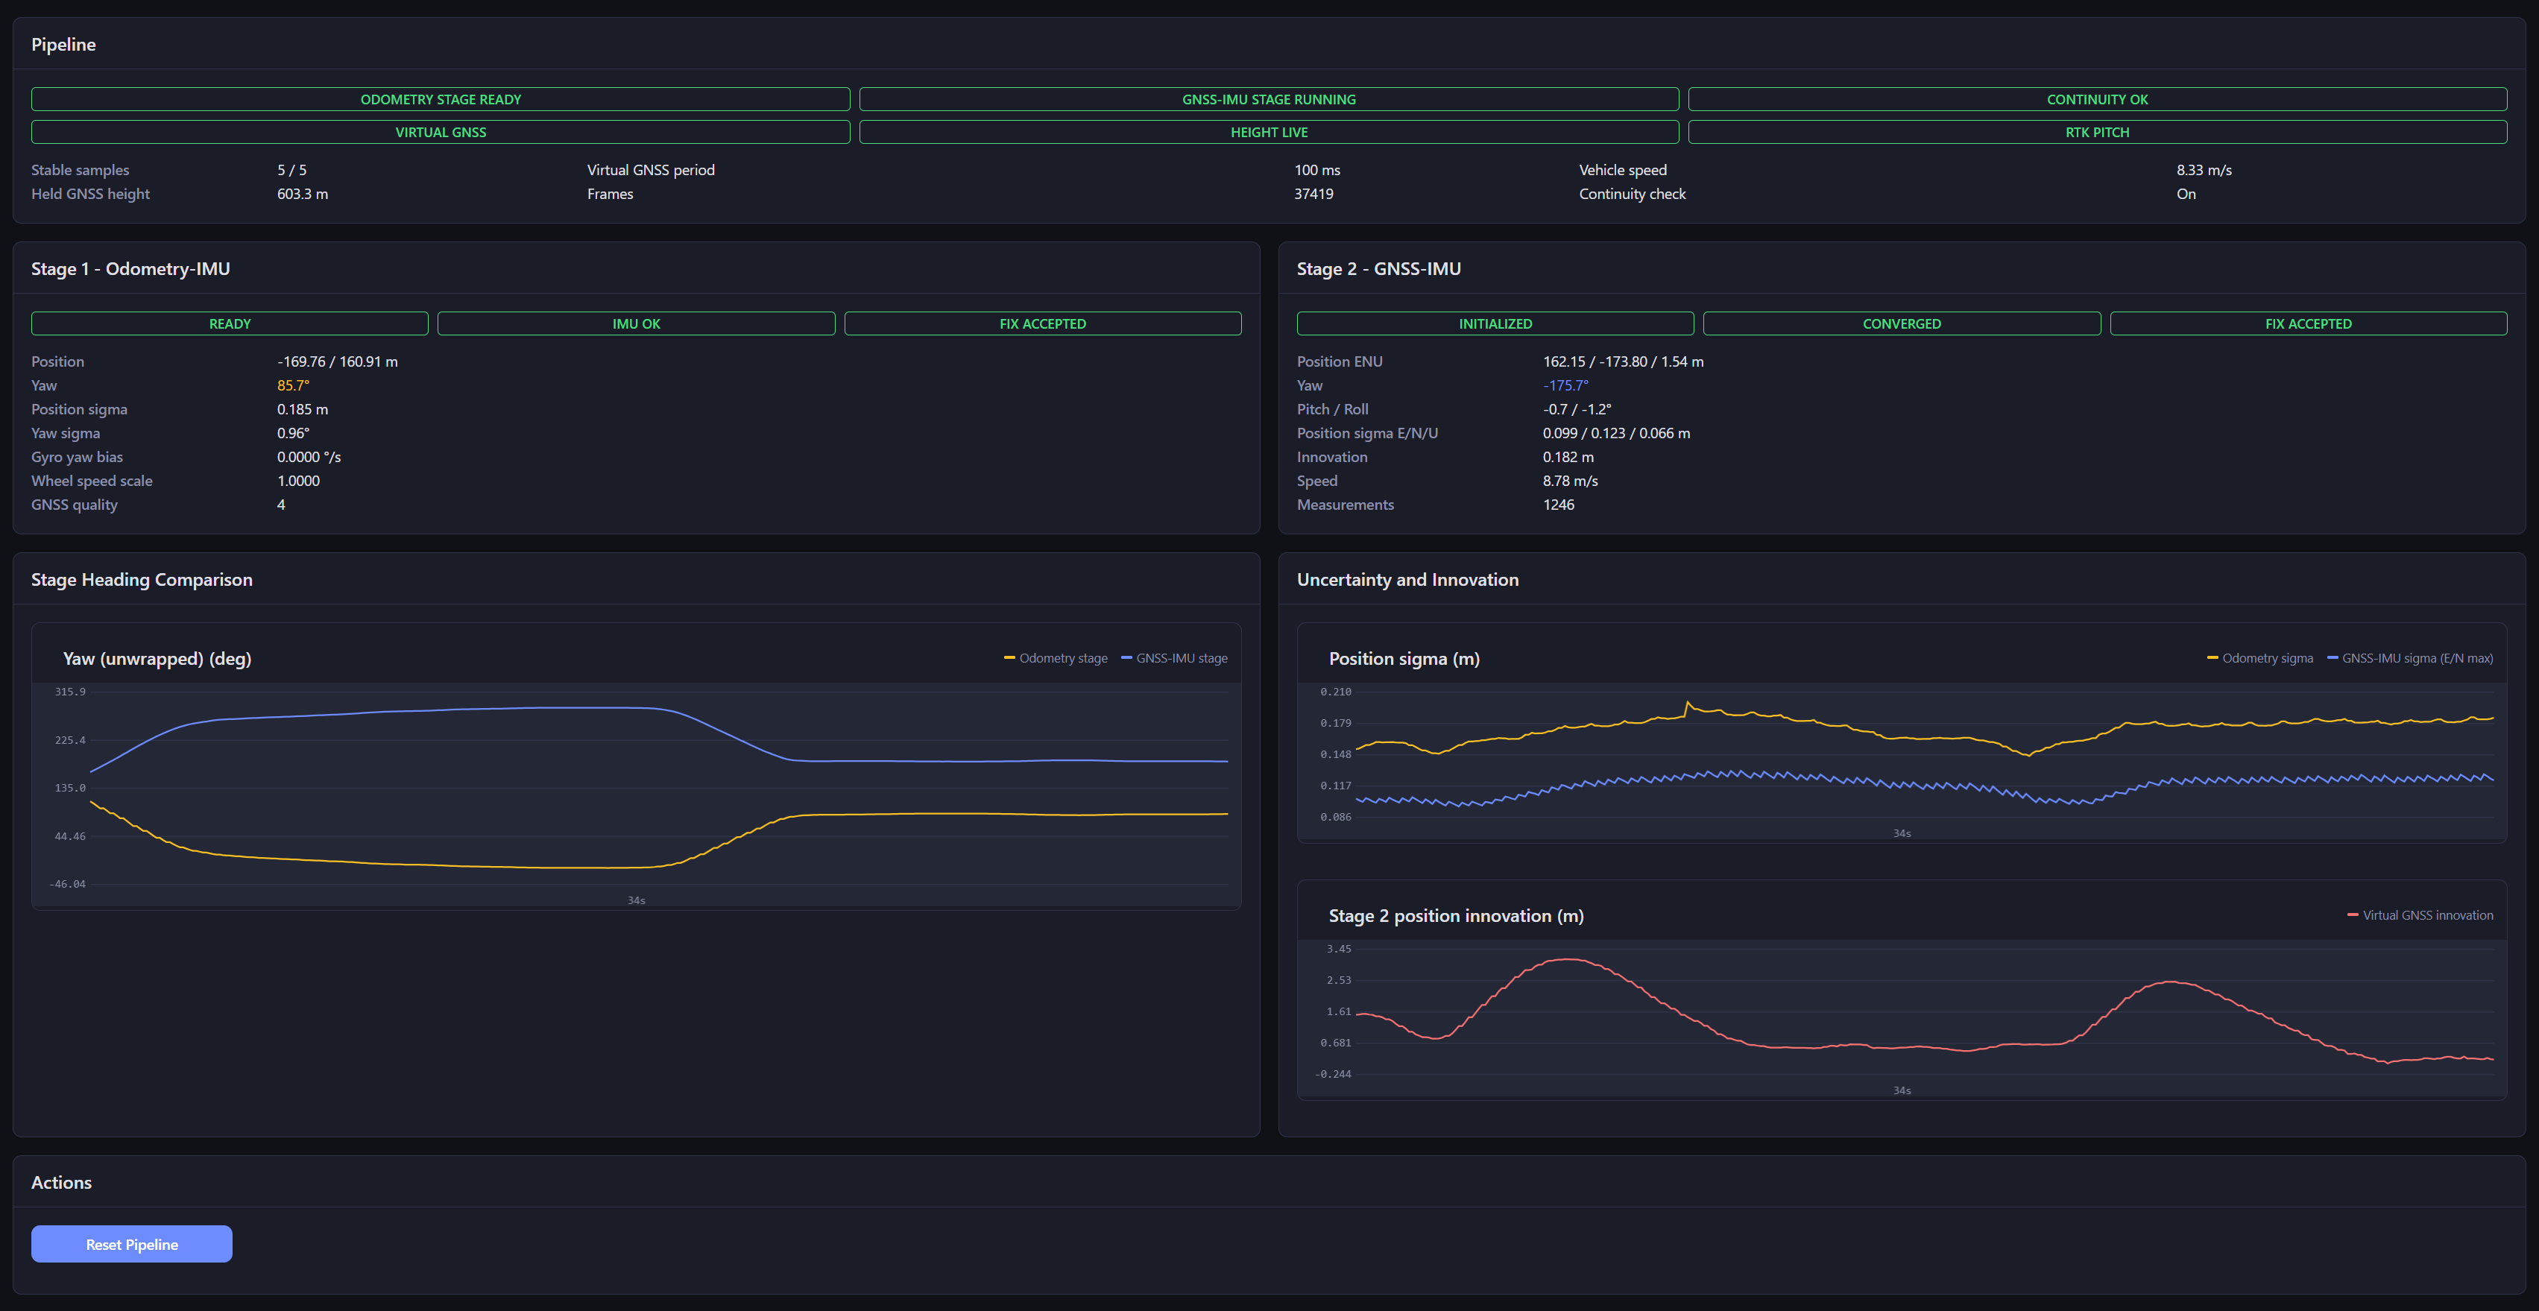Click the Uncertainty and Innovation heading

(x=1407, y=580)
